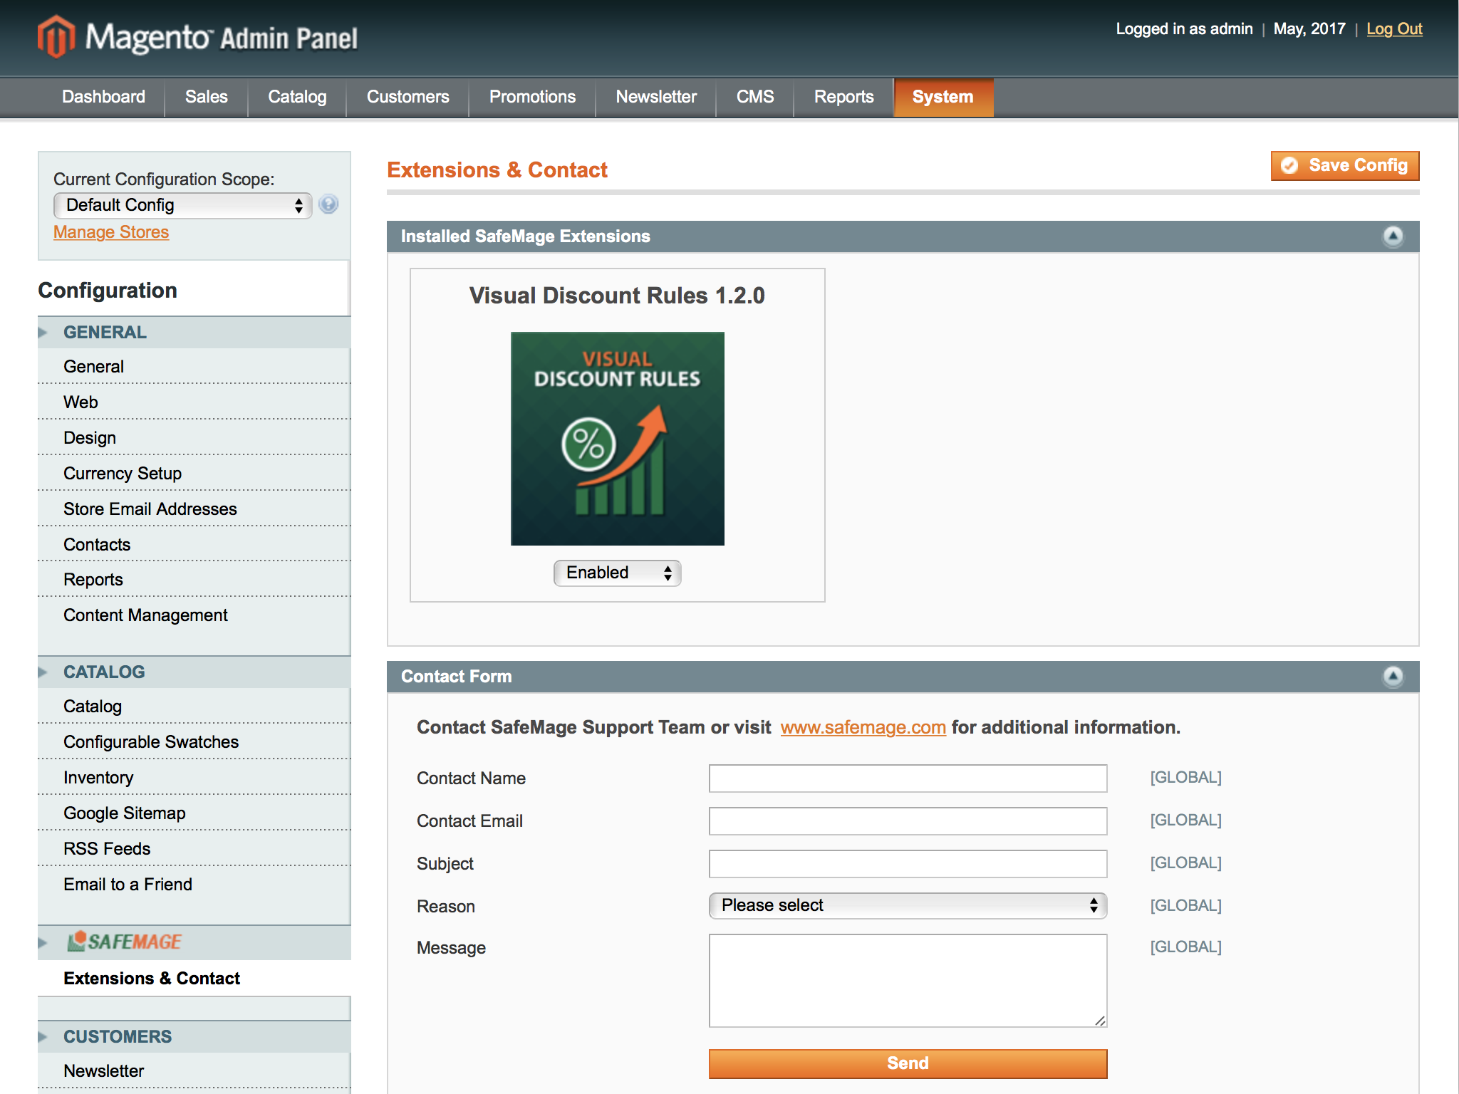Click the Visual Discount Rules extension image
The width and height of the screenshot is (1459, 1094).
tap(617, 438)
